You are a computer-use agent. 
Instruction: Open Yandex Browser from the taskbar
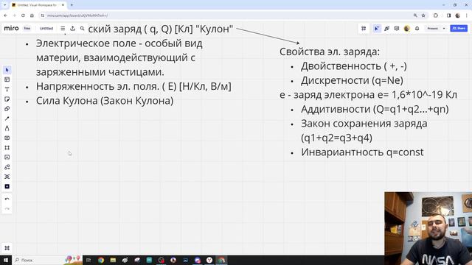[209, 260]
